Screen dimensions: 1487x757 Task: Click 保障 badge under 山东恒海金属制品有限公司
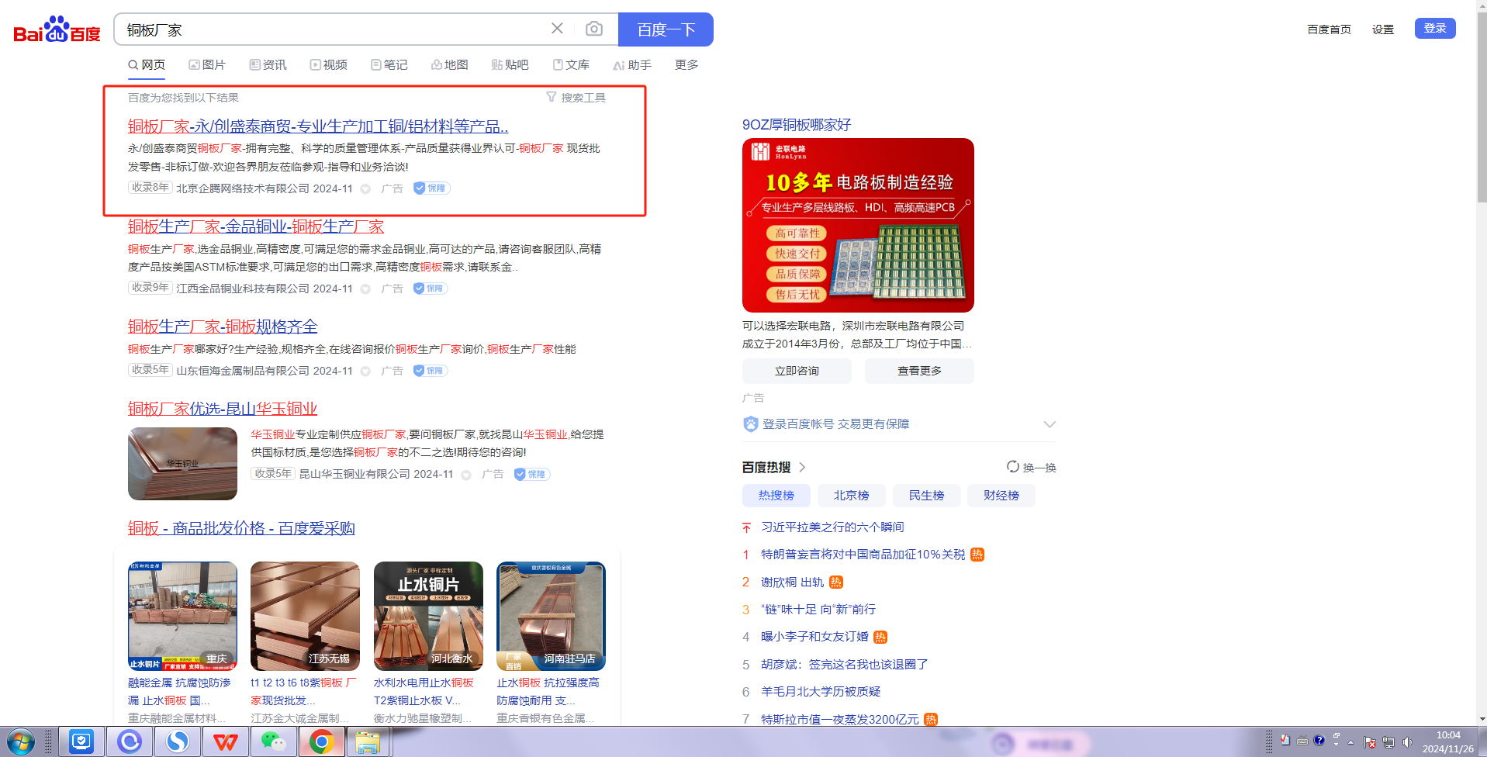pyautogui.click(x=431, y=371)
